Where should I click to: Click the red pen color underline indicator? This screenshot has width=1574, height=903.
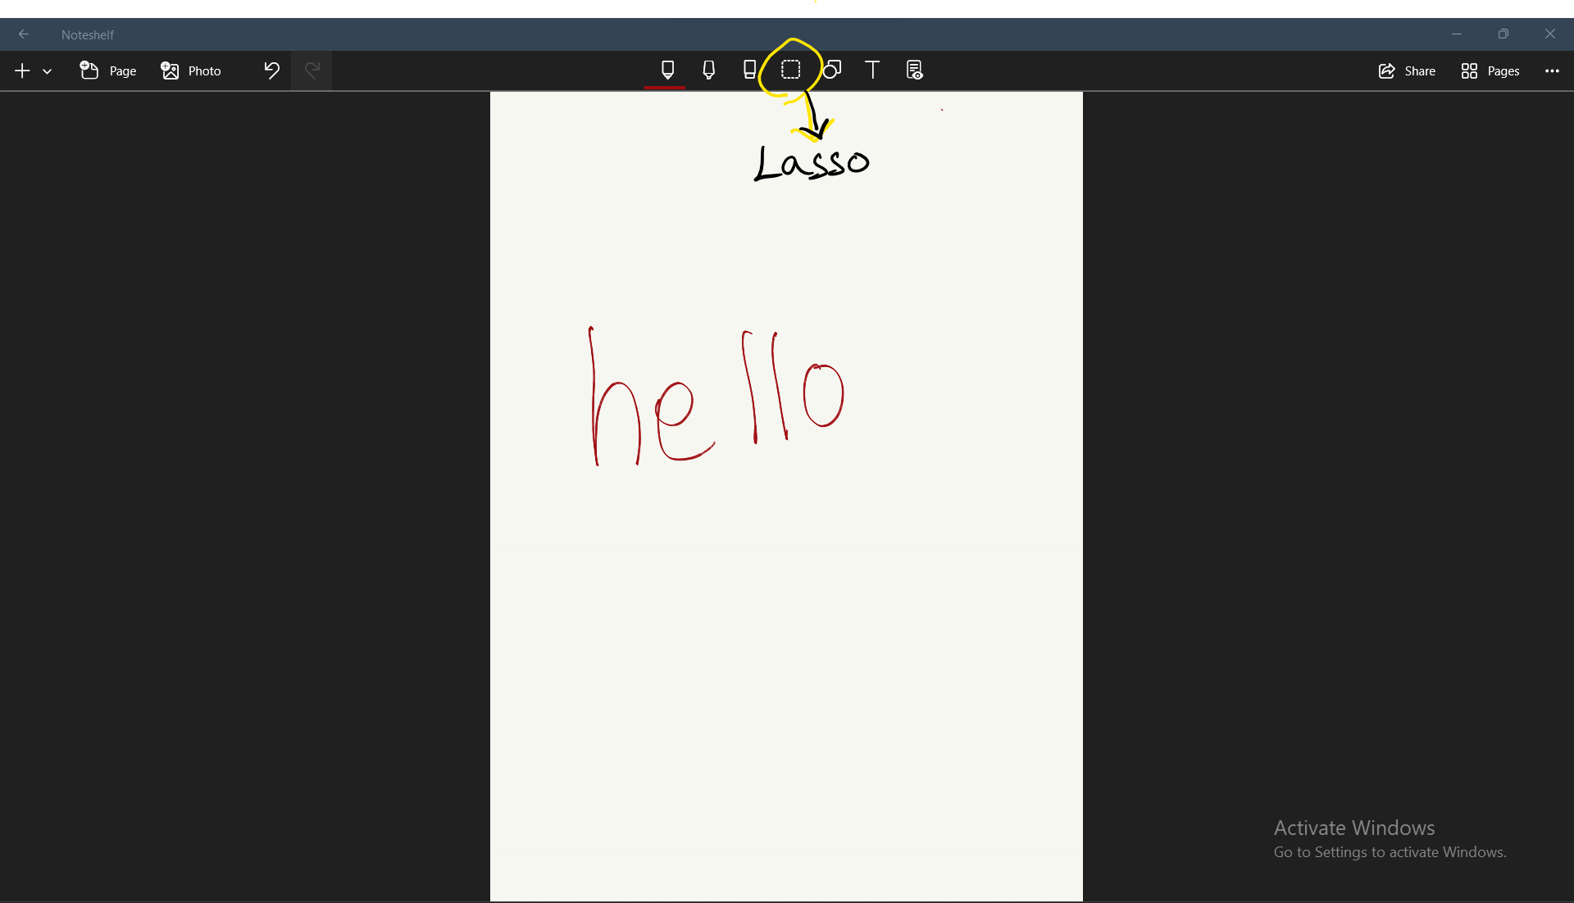[x=665, y=86]
